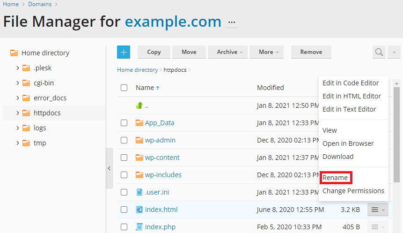403x233 pixels.
Task: Open the Archive dropdown
Action: pos(227,52)
